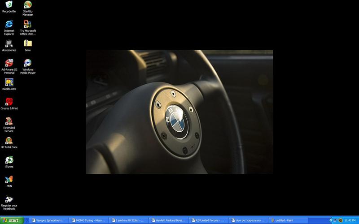The image size is (359, 224).
Task: Open the Recycle Bin desktop icon
Action: pyautogui.click(x=9, y=5)
